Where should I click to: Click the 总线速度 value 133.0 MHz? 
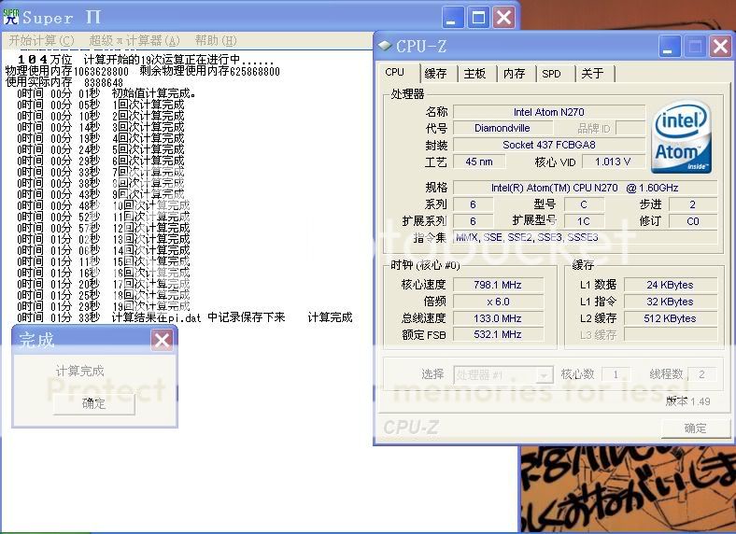click(498, 318)
